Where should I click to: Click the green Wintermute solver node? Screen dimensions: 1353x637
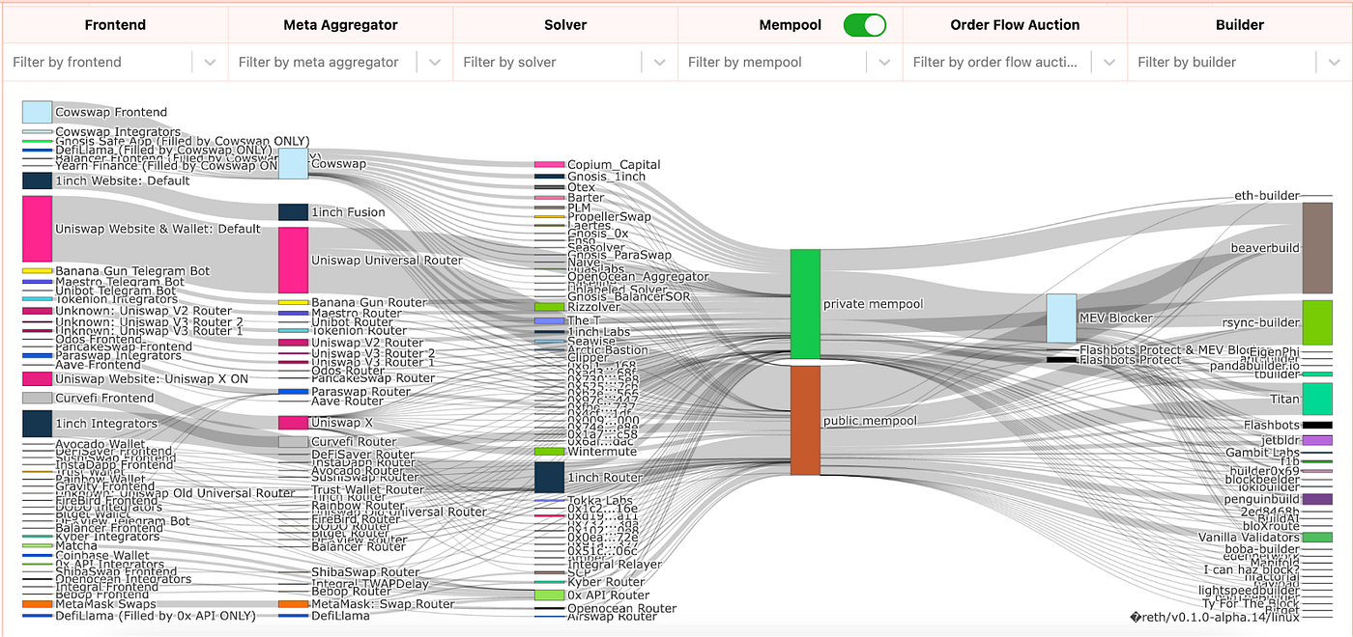(549, 452)
